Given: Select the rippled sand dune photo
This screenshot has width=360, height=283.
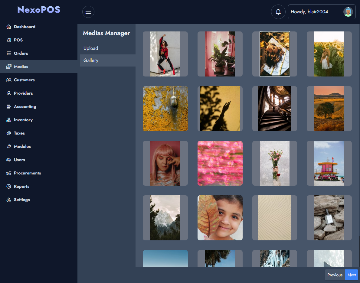Looking at the screenshot, I should pyautogui.click(x=275, y=218).
